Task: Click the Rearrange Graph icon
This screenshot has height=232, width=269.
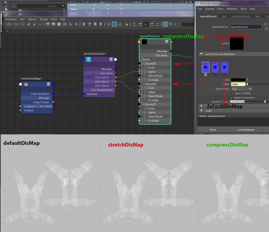Action: point(40,24)
